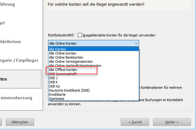The image size is (196, 130).
Task: Pick 'Alle Online Vermögenskonten' option
Action: click(94, 62)
